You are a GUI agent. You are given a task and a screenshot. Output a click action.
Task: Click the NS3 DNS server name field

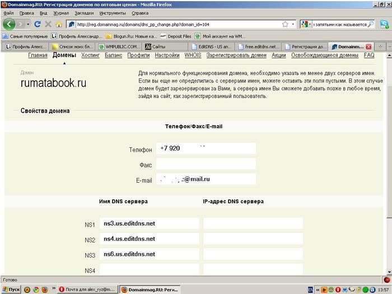click(149, 254)
